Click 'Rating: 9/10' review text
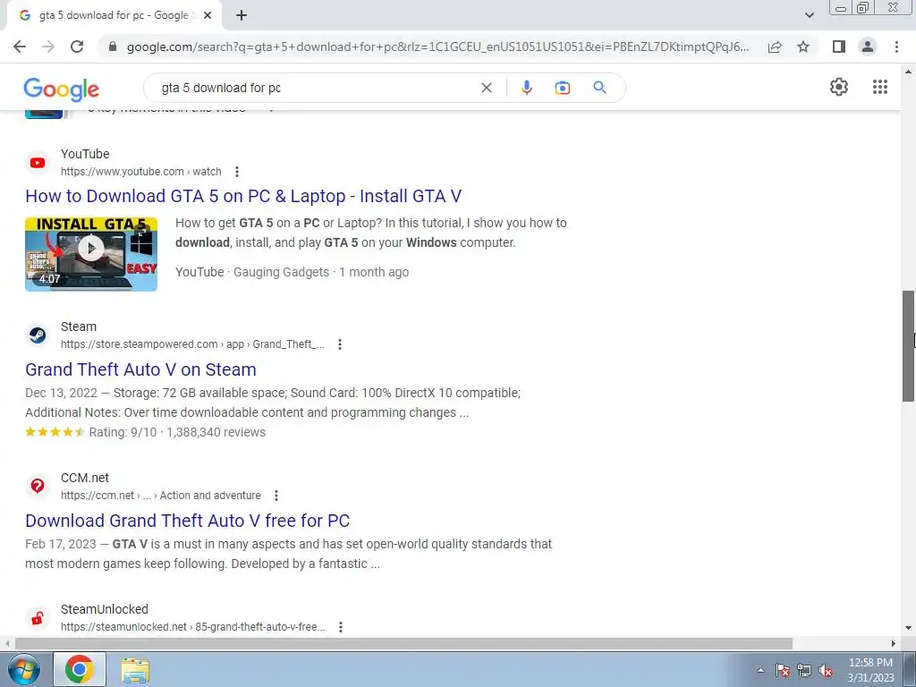The image size is (916, 687). [x=123, y=432]
